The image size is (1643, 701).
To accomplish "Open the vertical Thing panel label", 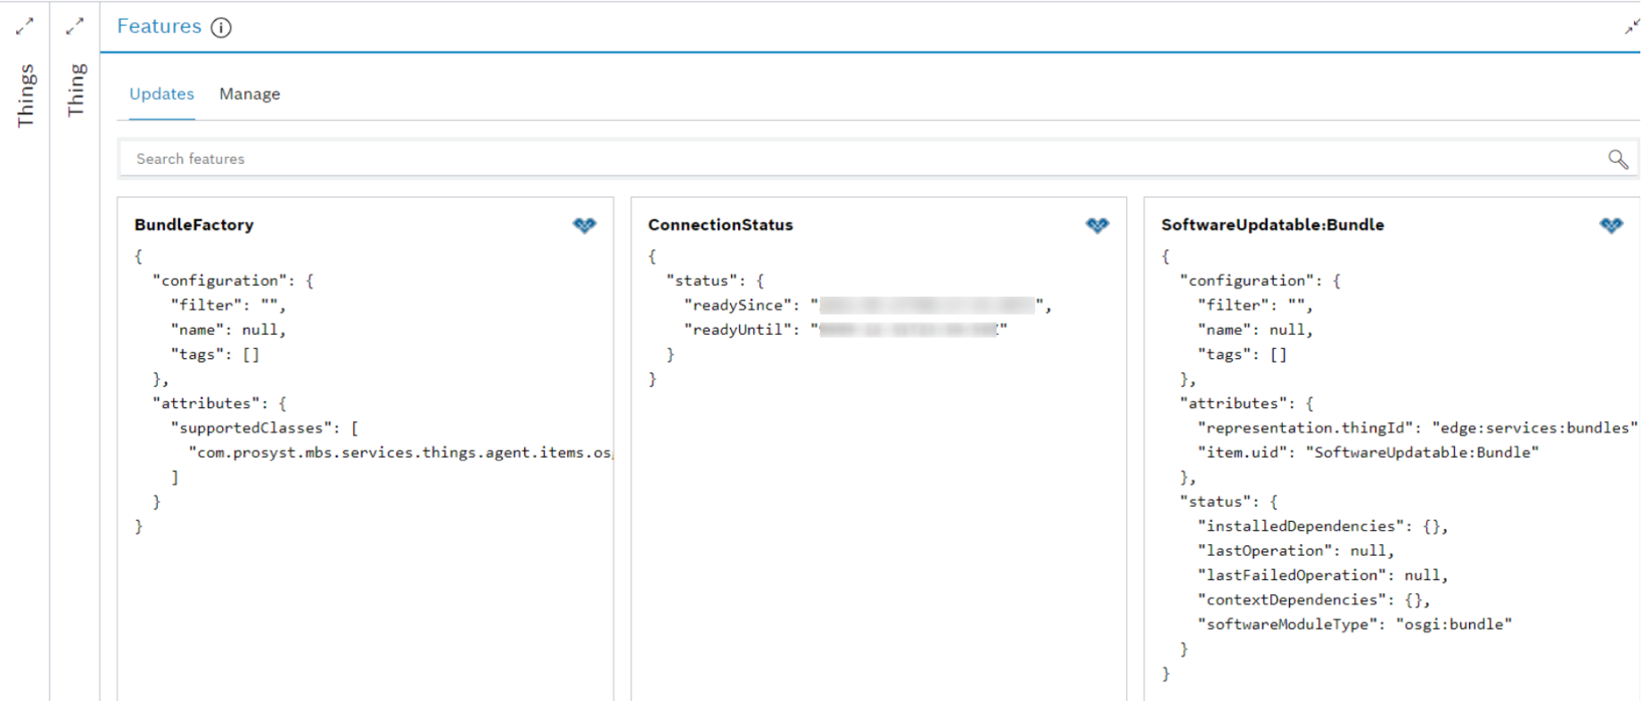I will [x=76, y=89].
